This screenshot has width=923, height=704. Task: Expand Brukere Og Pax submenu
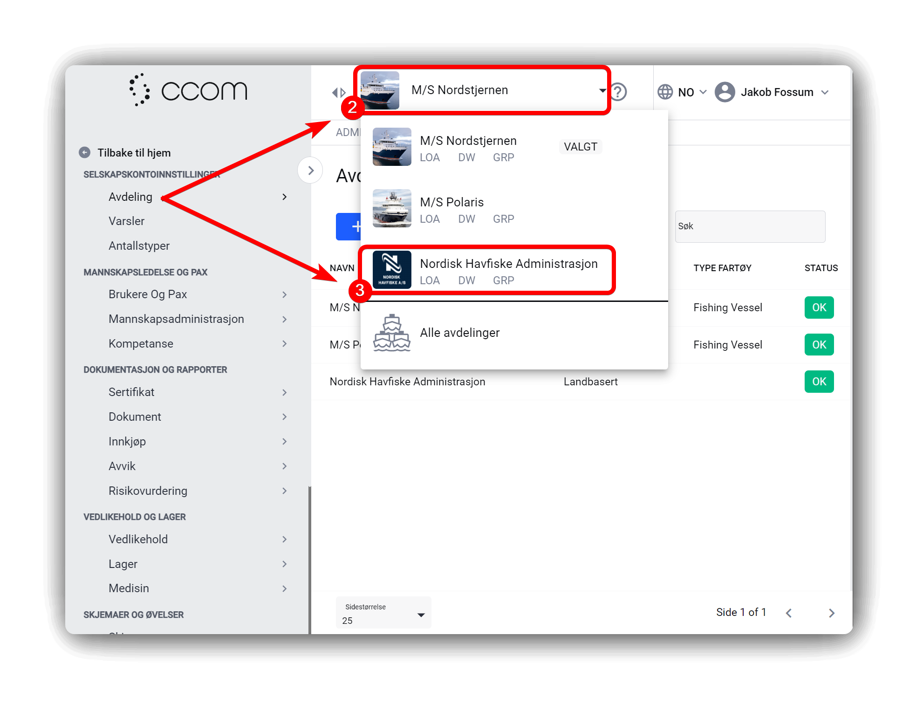tap(284, 294)
